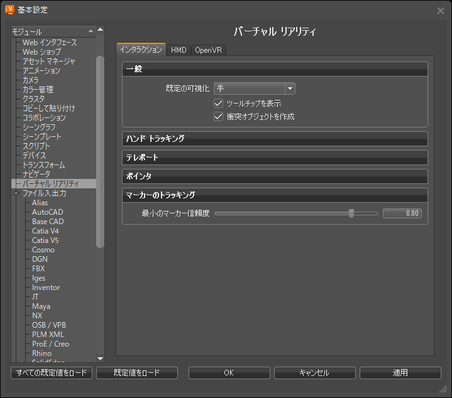Select Maya entry
Viewport: 452px width, 398px height.
point(41,306)
